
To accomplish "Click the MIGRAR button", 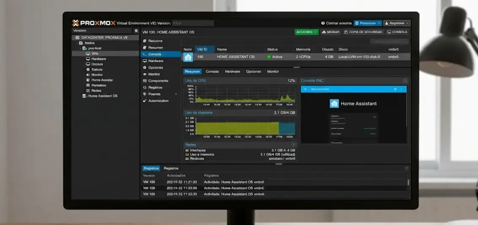I will 331,32.
